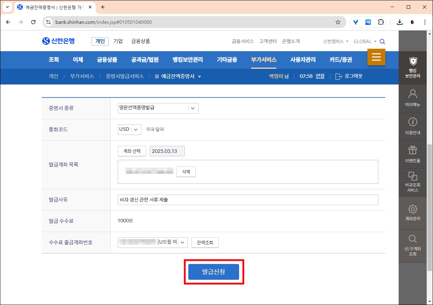Click the browser address bar URL

(103, 22)
